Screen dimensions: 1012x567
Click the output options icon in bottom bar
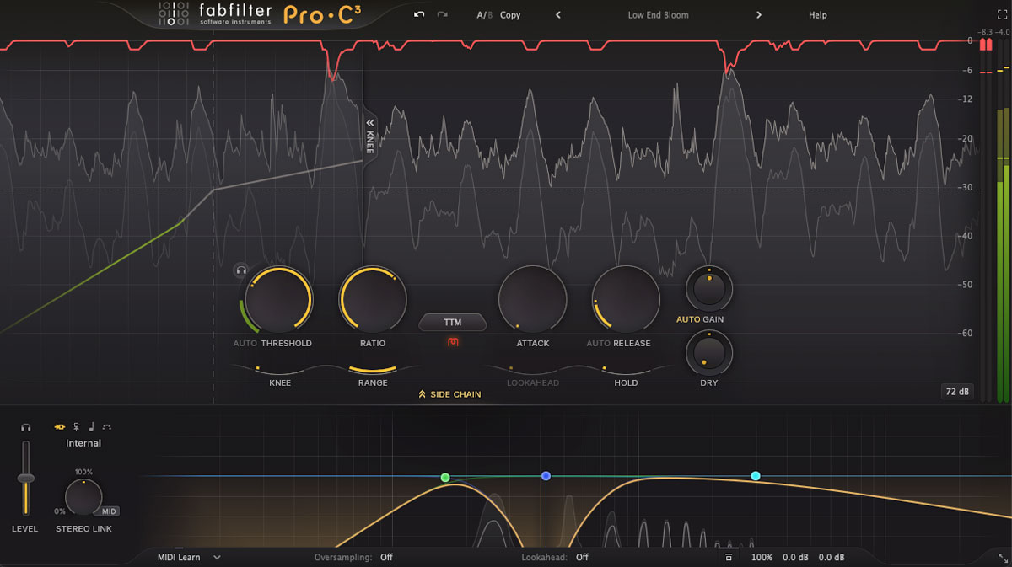[729, 558]
